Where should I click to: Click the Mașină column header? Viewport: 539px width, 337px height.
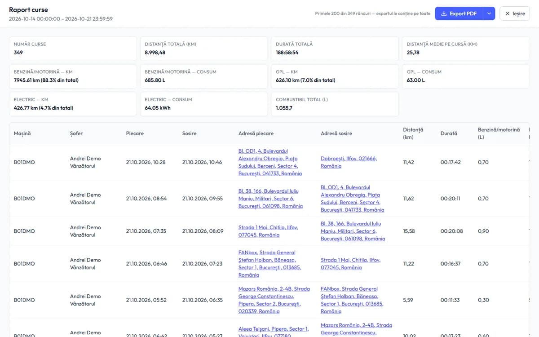(x=22, y=133)
